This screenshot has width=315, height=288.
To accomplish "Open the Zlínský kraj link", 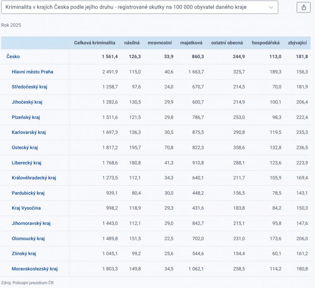I will click(24, 253).
